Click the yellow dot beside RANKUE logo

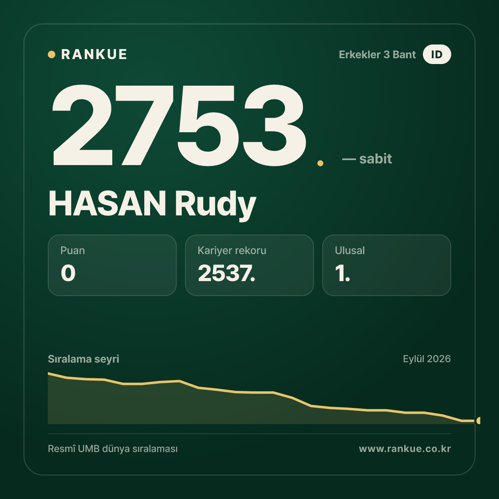pyautogui.click(x=52, y=54)
